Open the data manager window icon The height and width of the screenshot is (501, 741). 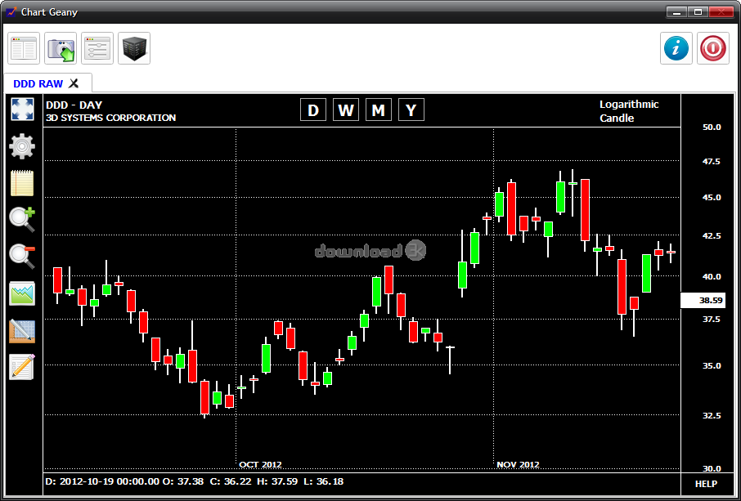24,48
